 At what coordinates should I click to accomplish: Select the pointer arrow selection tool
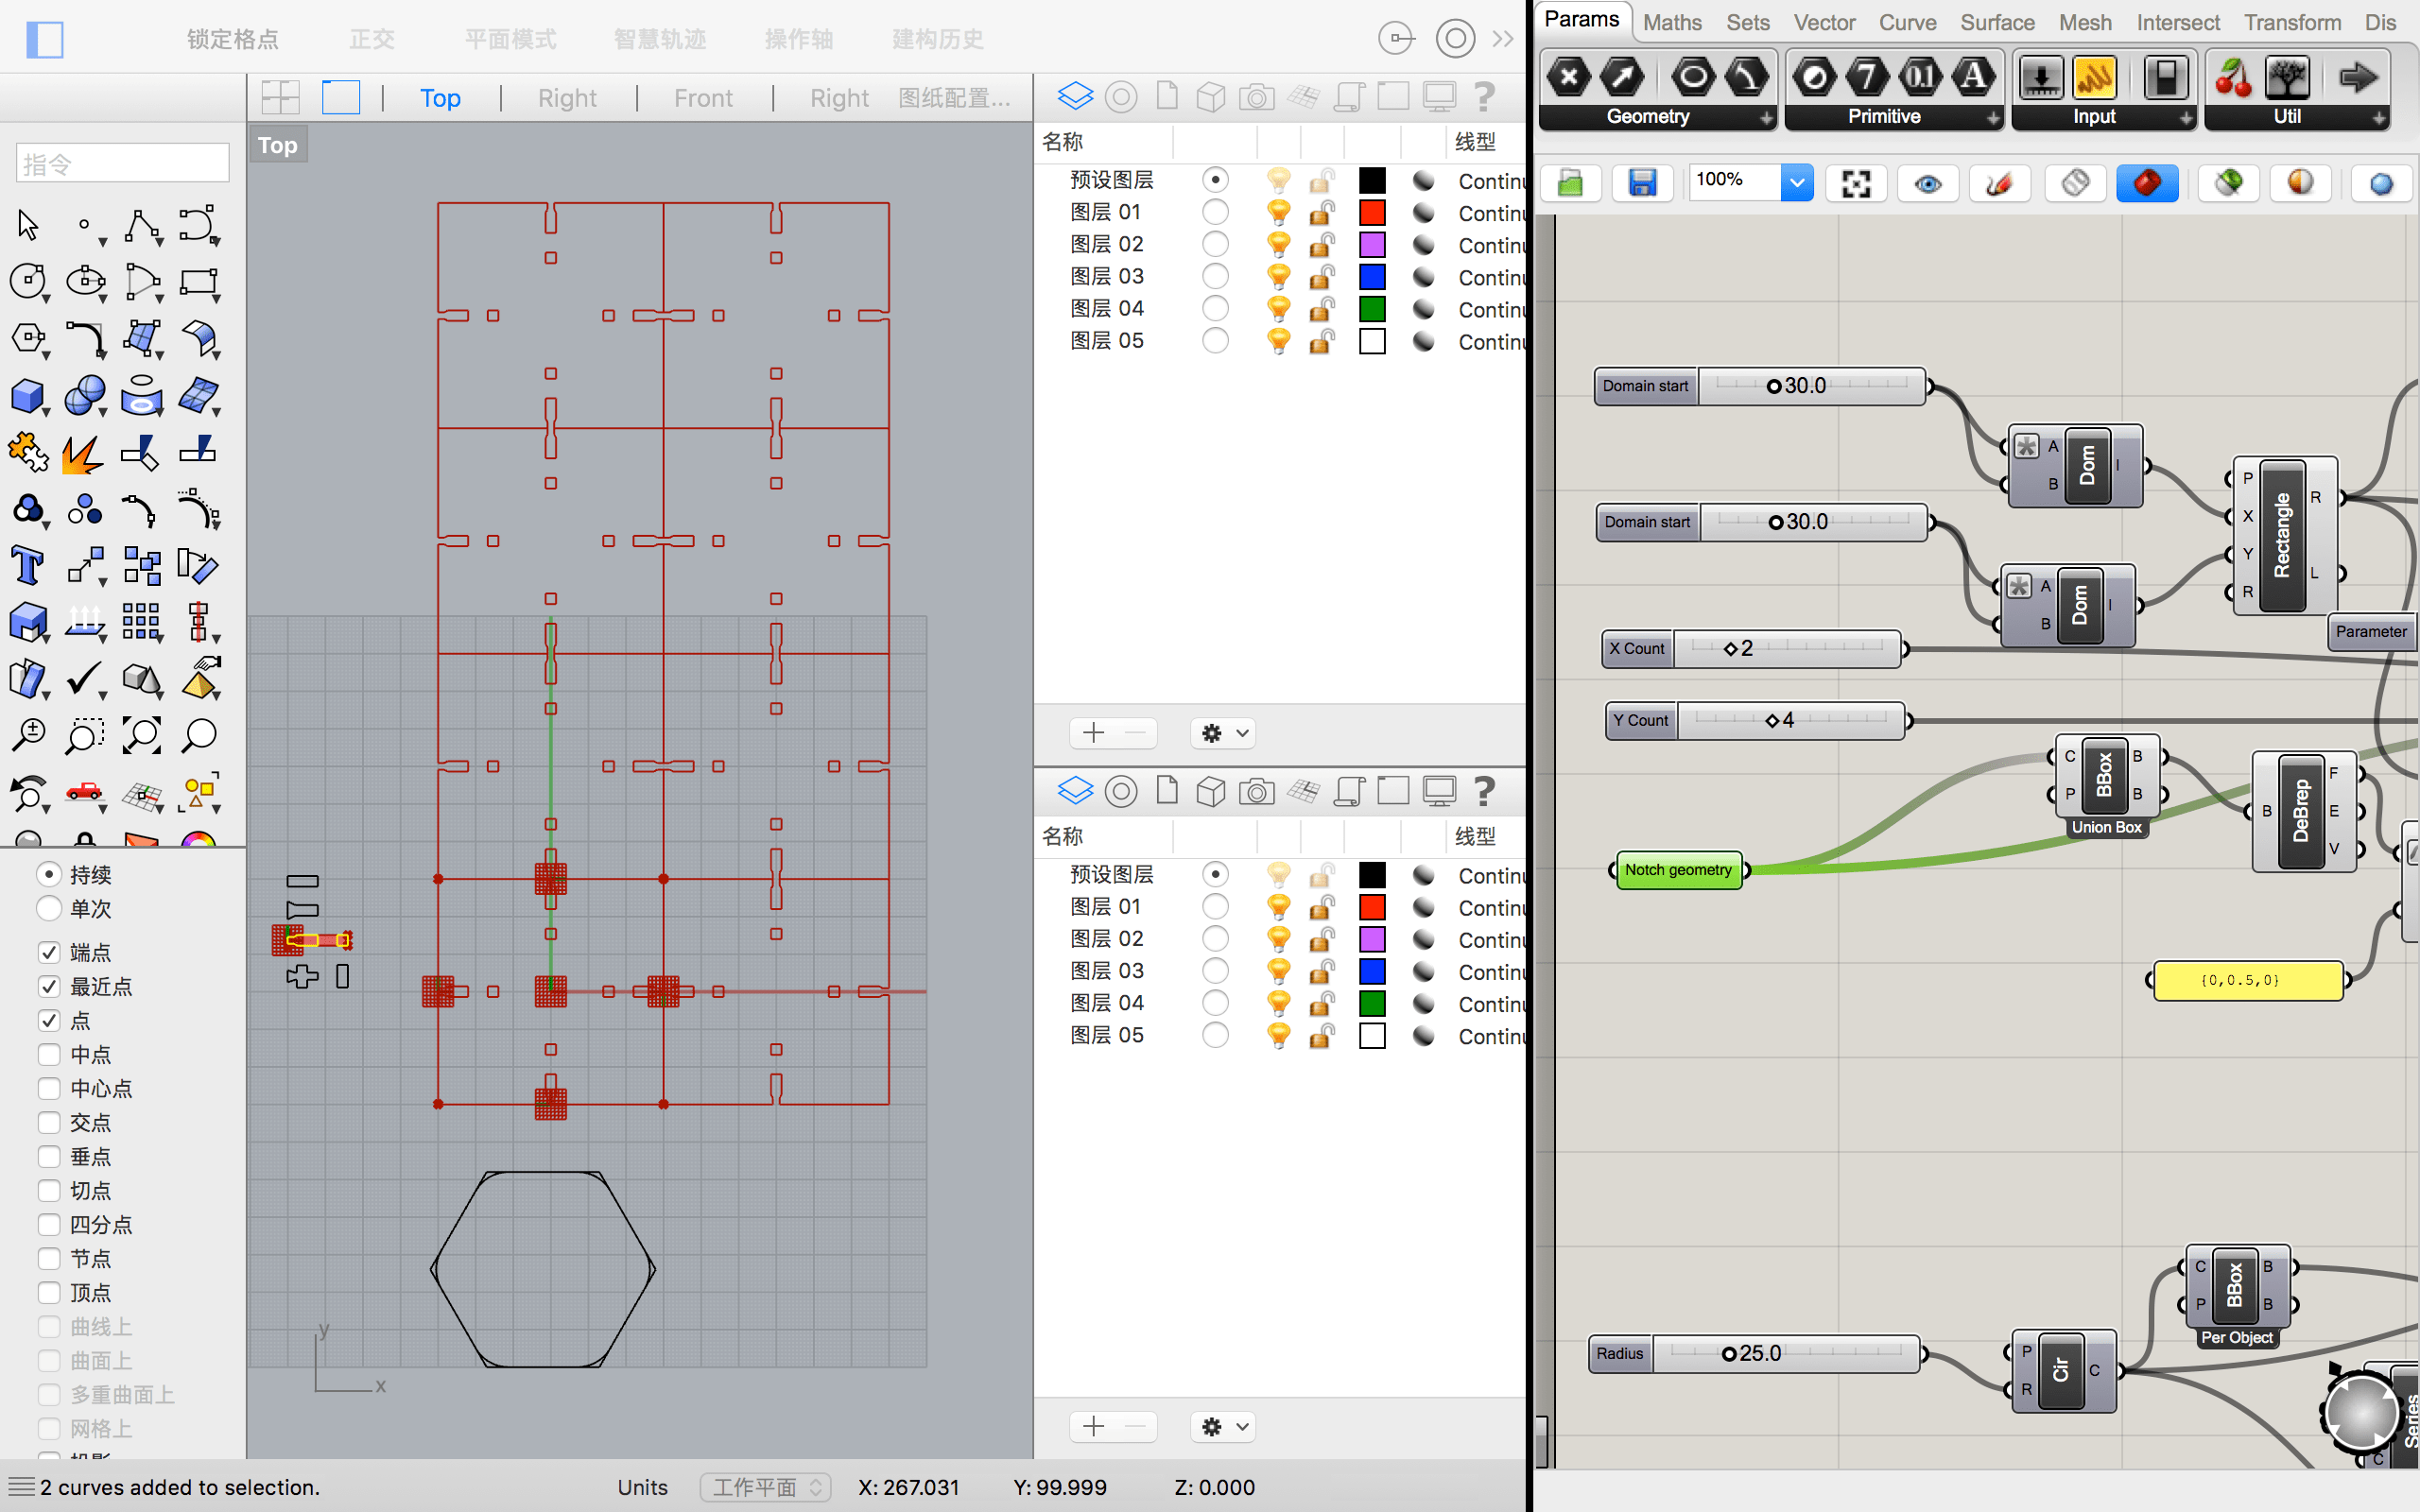[28, 226]
